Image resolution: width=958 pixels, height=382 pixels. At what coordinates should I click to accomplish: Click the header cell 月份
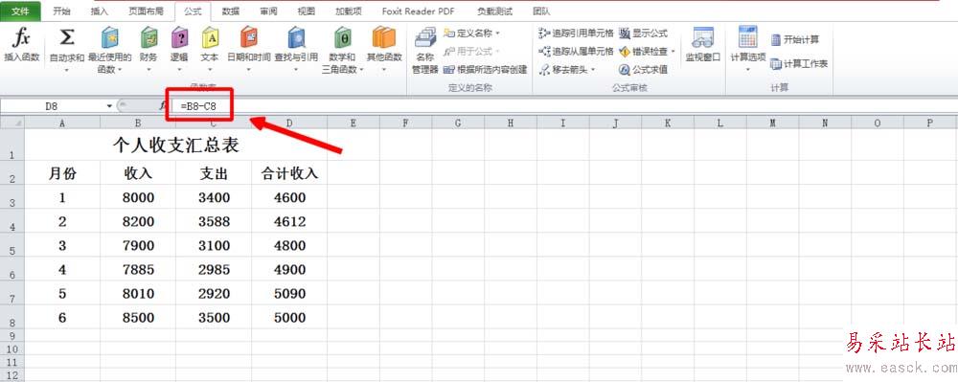(x=62, y=173)
